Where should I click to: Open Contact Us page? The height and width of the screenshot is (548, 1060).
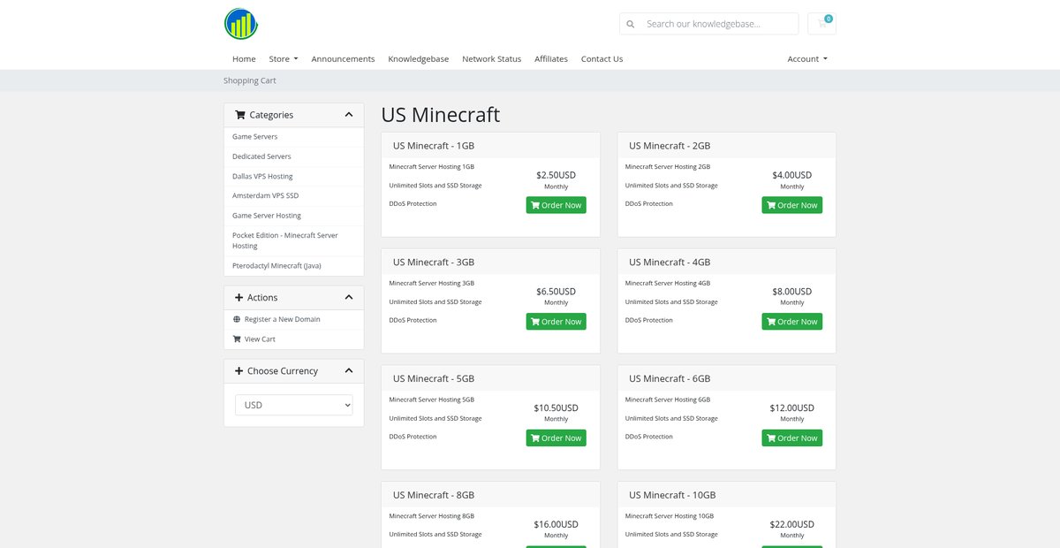(602, 59)
